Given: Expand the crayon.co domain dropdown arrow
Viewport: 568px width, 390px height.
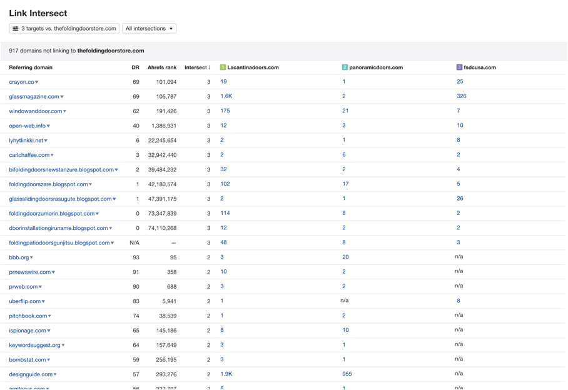Looking at the screenshot, I should point(37,82).
